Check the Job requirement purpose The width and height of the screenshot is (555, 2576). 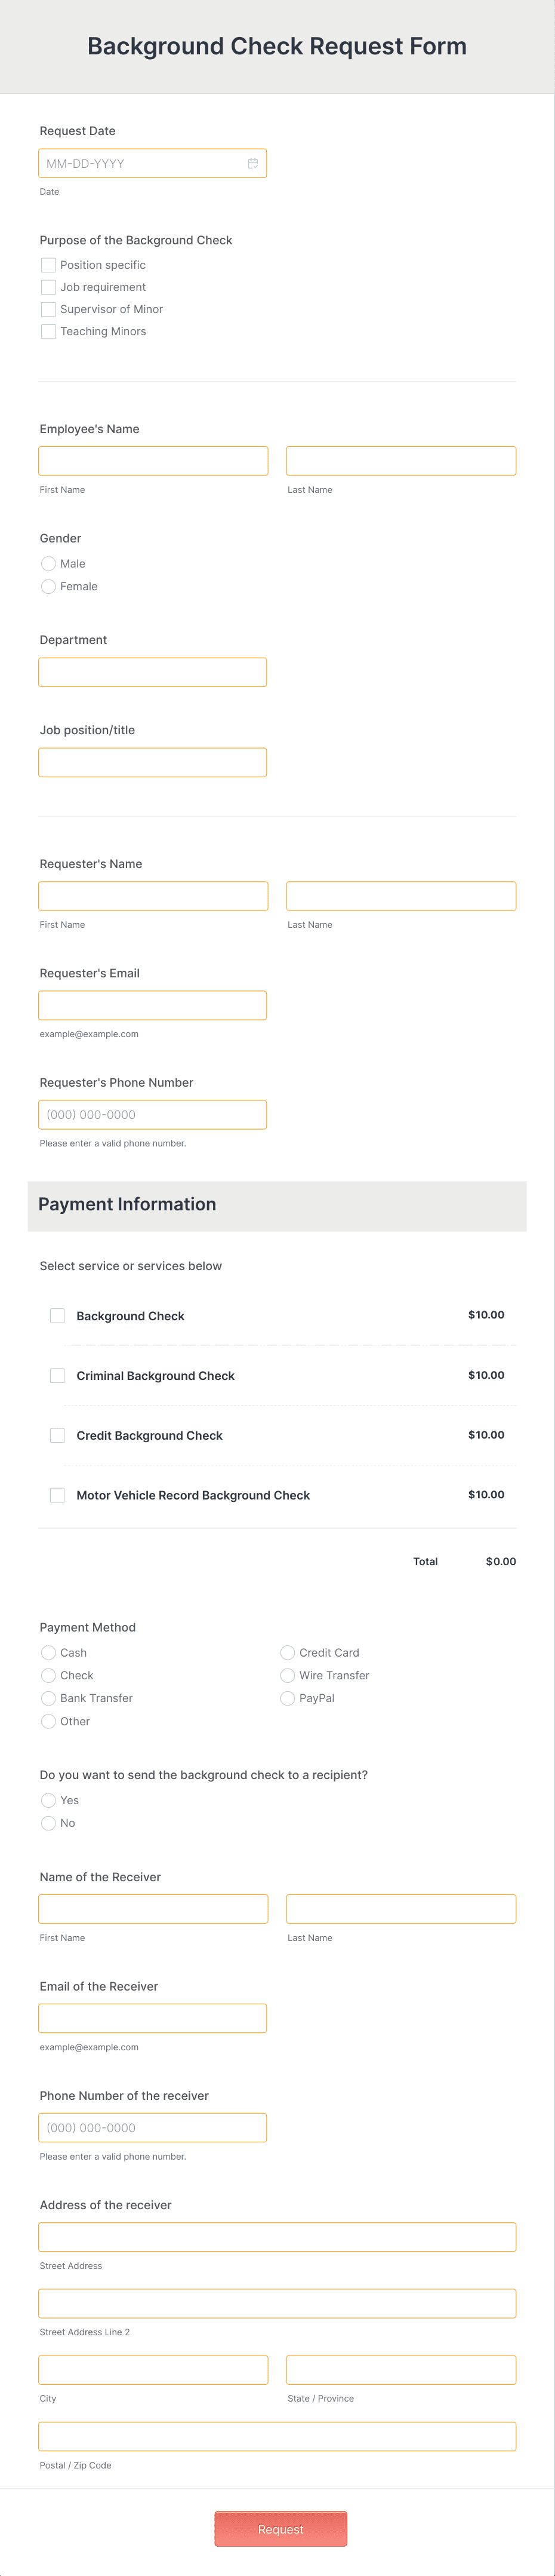pos(48,287)
